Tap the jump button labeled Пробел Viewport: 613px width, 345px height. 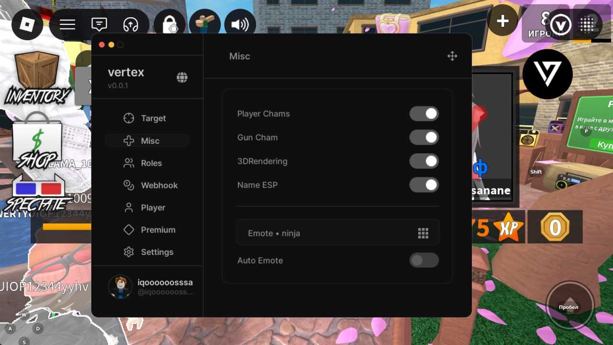click(570, 305)
